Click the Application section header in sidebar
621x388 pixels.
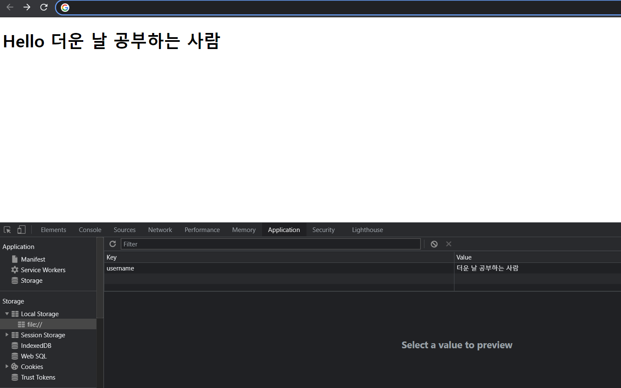(x=19, y=247)
